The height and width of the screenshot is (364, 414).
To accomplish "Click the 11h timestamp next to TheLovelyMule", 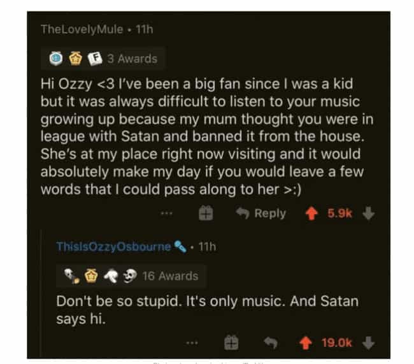I will (145, 29).
